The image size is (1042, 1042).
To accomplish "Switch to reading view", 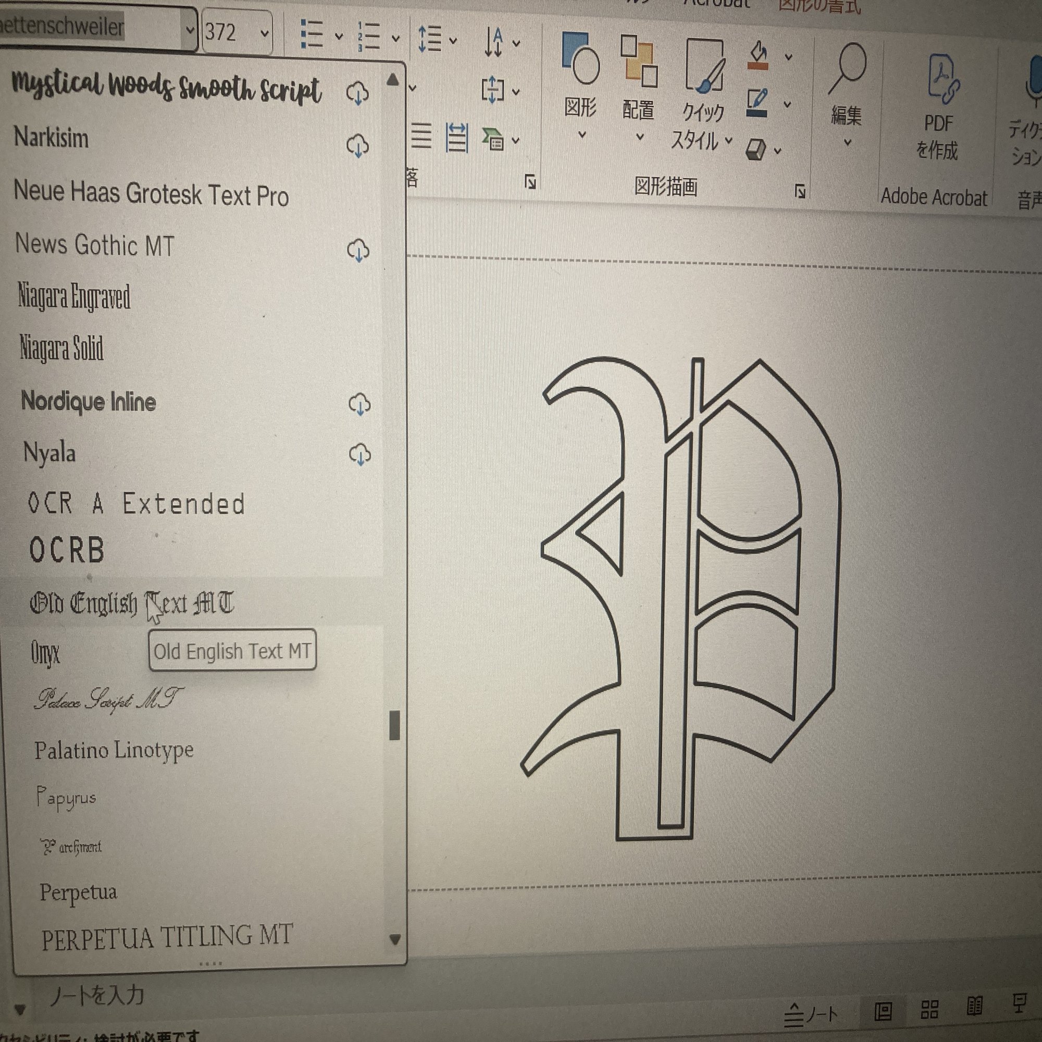I will click(974, 1007).
